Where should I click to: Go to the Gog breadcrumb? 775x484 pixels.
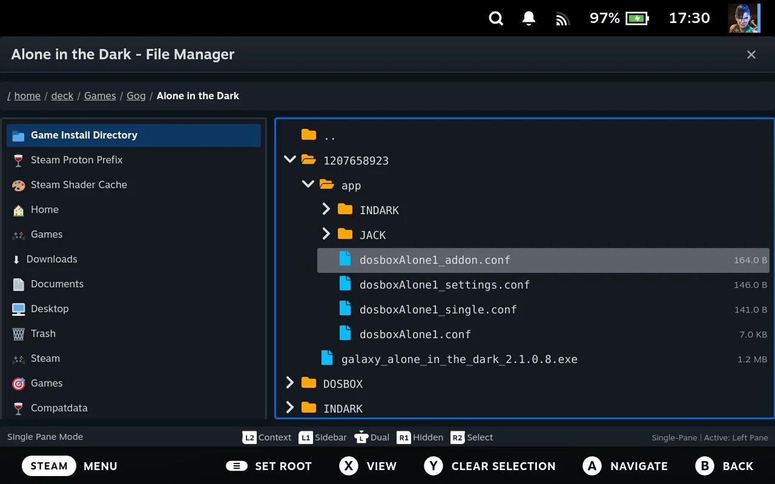click(x=136, y=96)
